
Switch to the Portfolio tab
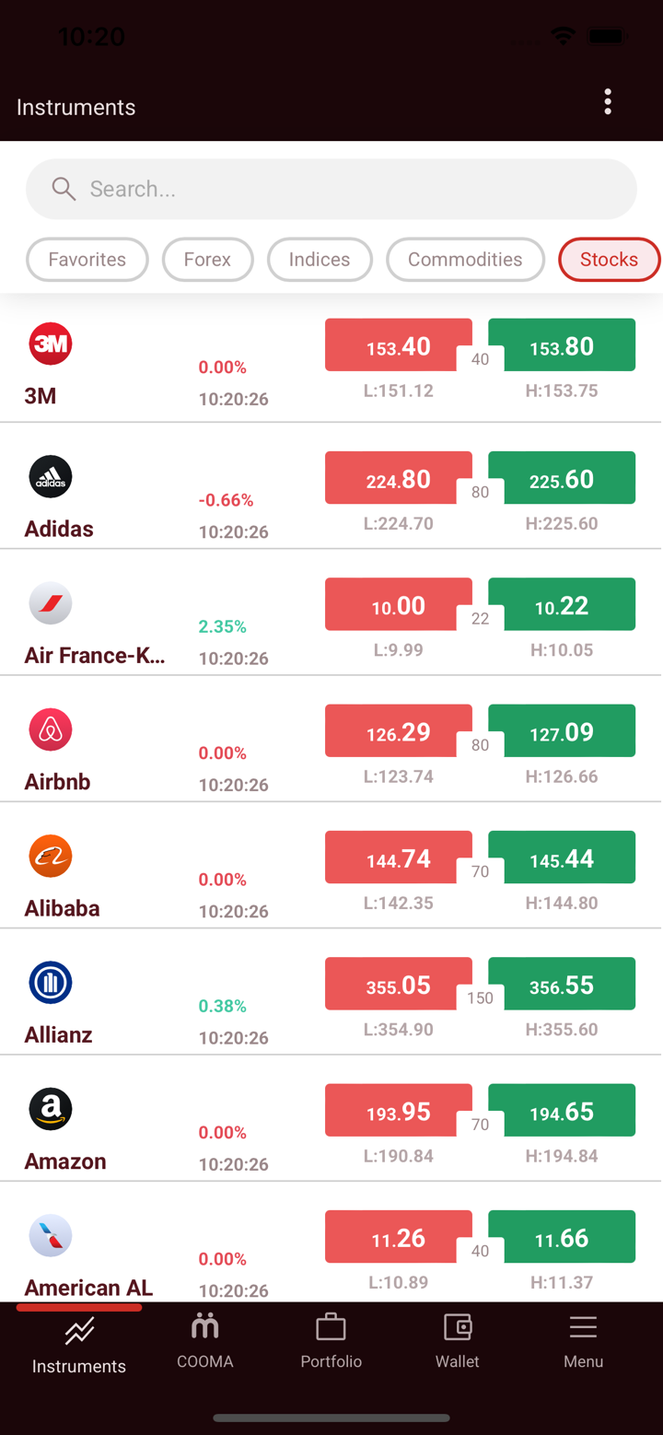tap(331, 1340)
